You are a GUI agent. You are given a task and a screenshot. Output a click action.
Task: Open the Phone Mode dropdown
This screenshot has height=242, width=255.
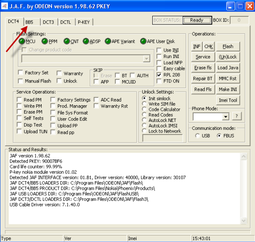225,117
